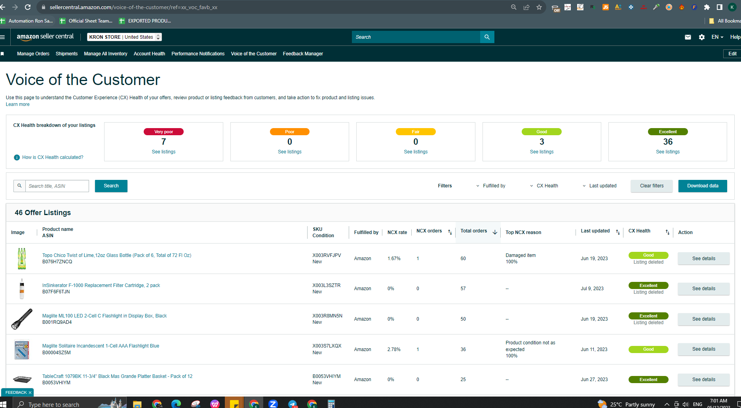The image size is (741, 408).
Task: Open Account Health page
Action: point(149,54)
